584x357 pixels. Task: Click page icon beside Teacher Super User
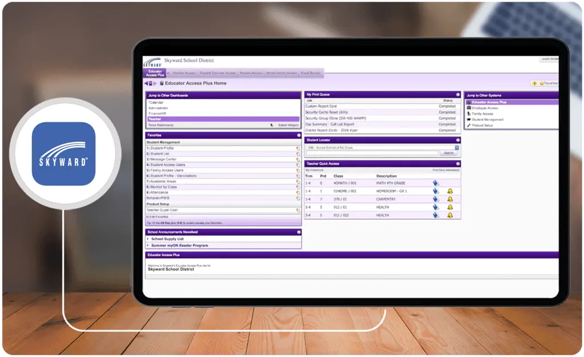[x=298, y=210]
